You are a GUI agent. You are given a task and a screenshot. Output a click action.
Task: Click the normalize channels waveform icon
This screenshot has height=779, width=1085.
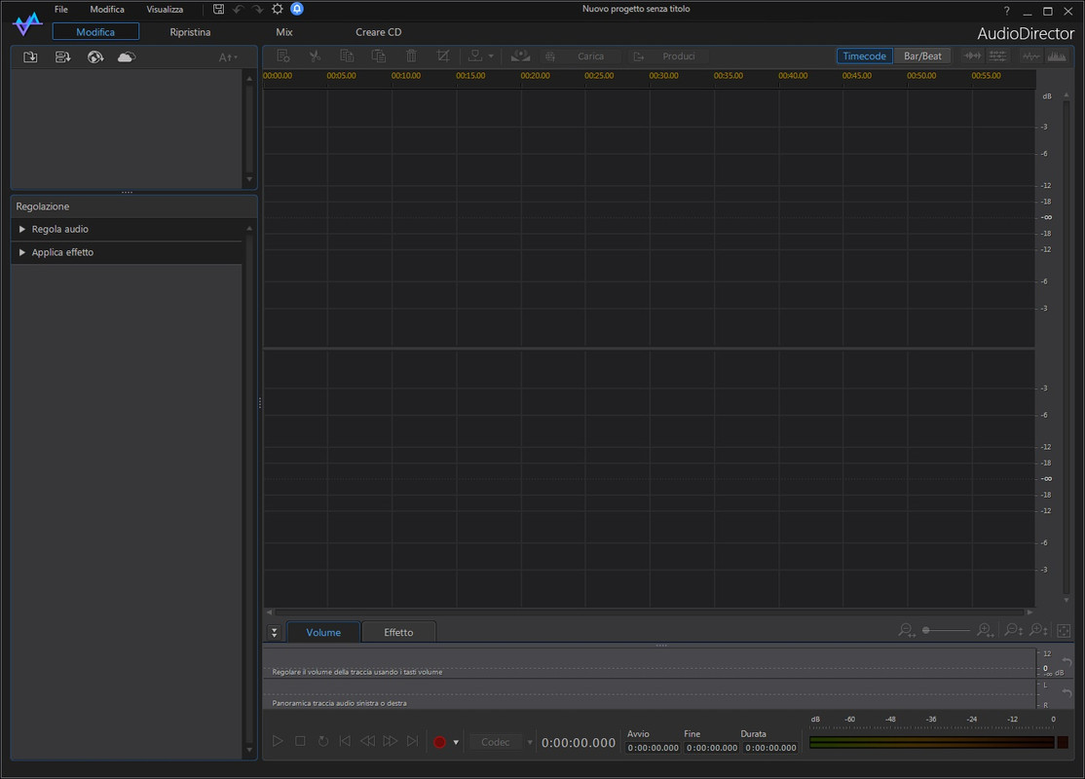tap(972, 56)
